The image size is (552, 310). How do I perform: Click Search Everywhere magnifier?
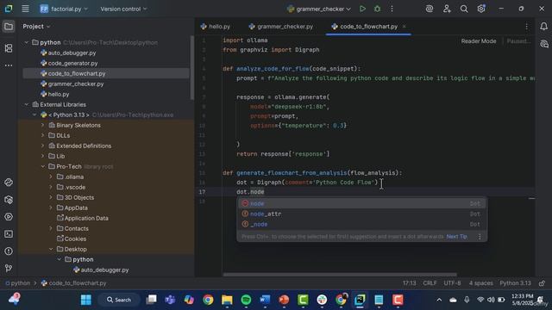point(464,9)
